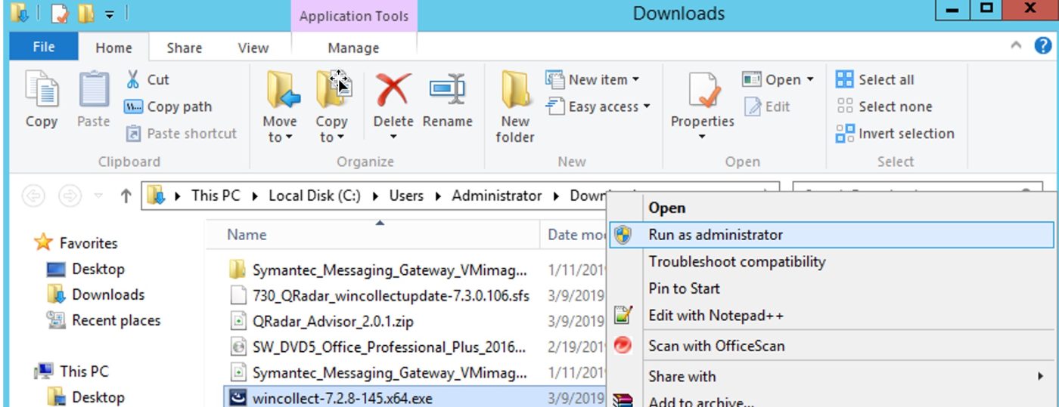Image resolution: width=1059 pixels, height=407 pixels.
Task: Expand the Easy access dropdown
Action: 647,106
